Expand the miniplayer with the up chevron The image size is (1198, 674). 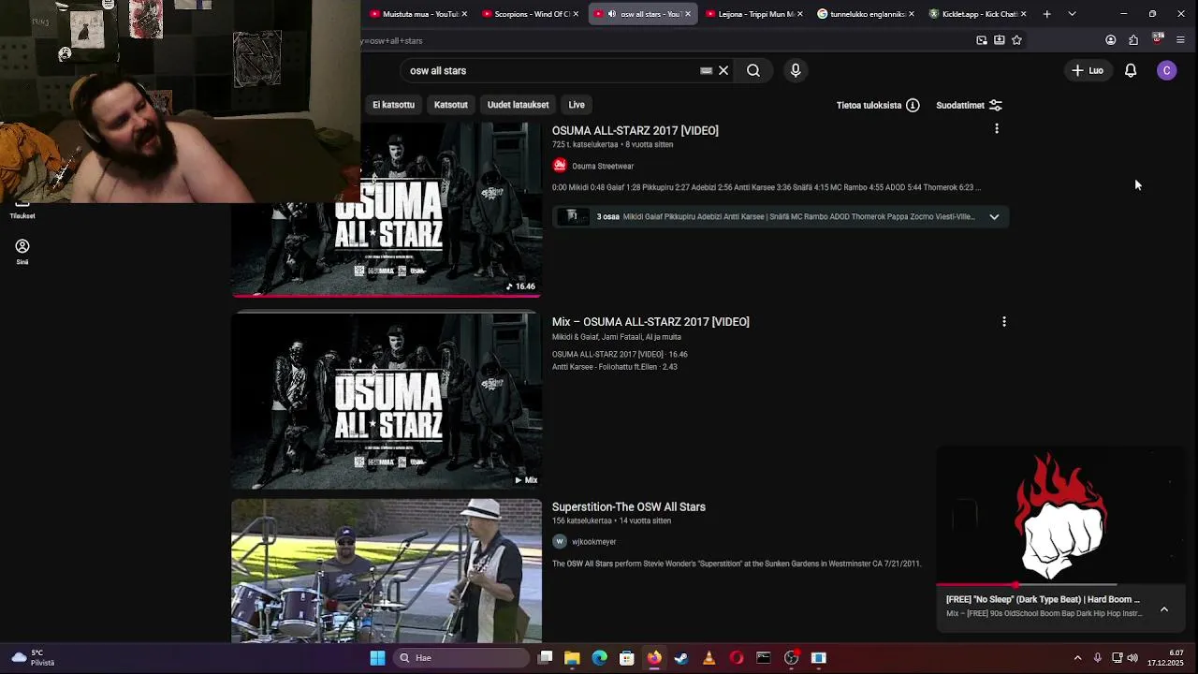(x=1164, y=609)
